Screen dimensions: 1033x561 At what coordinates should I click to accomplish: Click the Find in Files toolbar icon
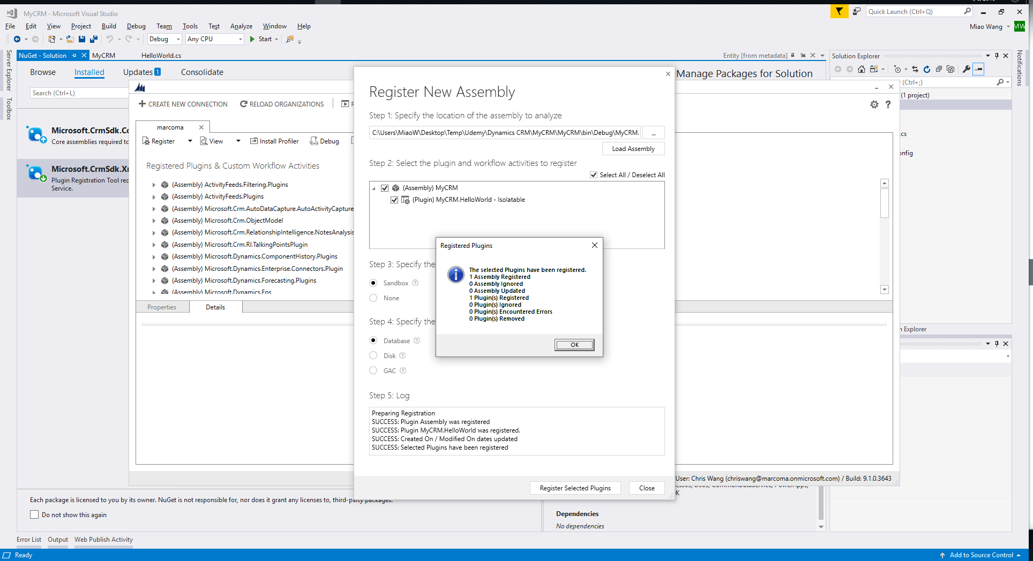click(290, 39)
